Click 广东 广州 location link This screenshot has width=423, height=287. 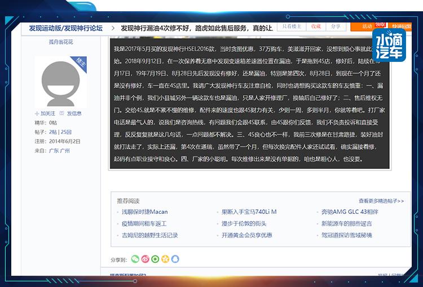[59, 151]
